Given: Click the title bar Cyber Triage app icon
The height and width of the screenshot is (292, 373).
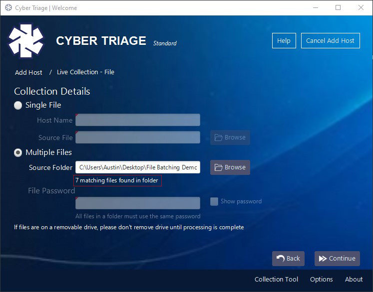Looking at the screenshot, I should click(8, 8).
